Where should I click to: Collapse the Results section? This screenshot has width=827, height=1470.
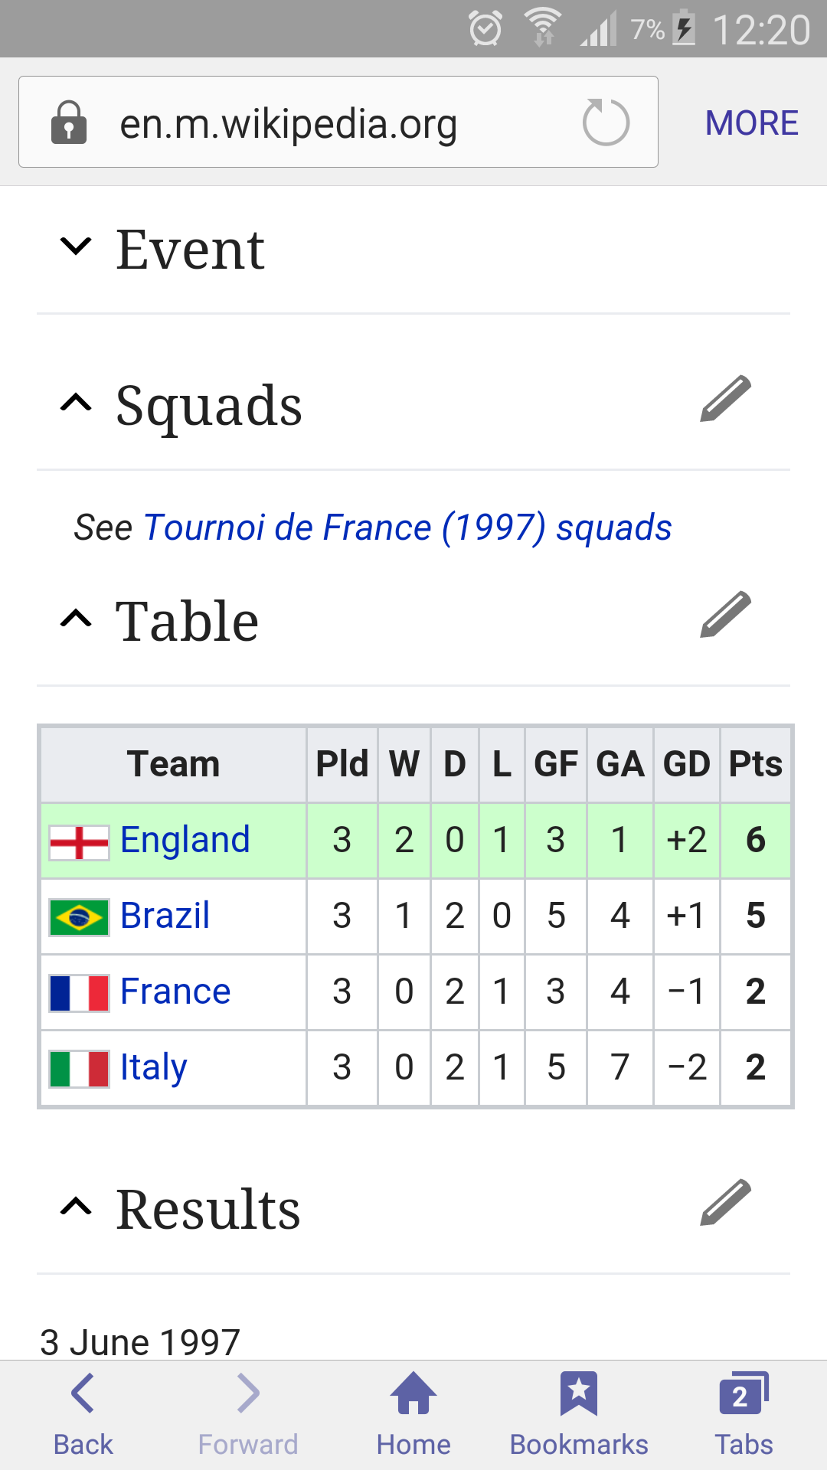76,1207
